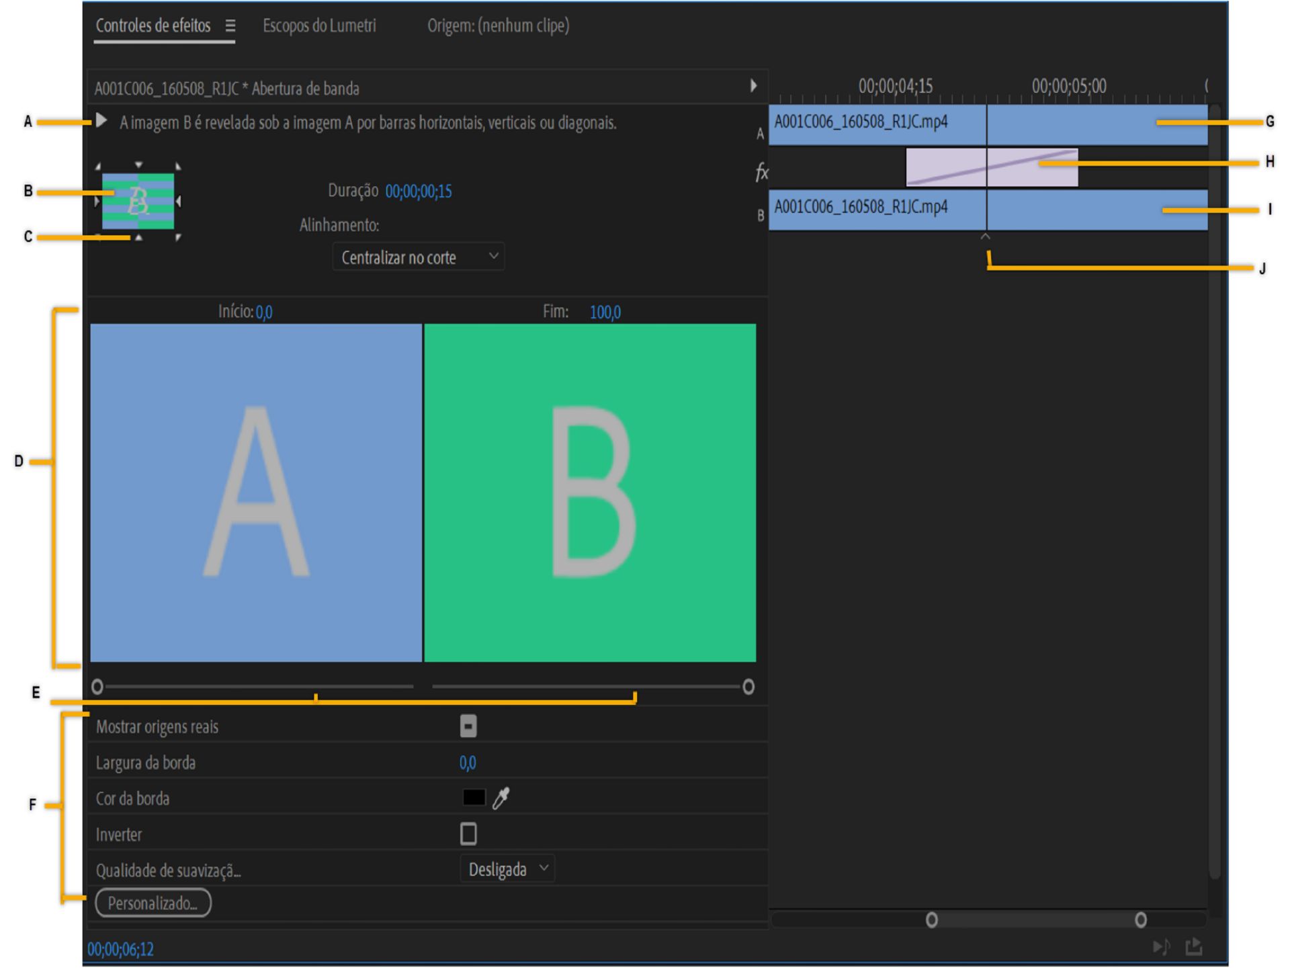The width and height of the screenshot is (1290, 969).
Task: Click the black Cor da borda swatch
Action: 474,798
